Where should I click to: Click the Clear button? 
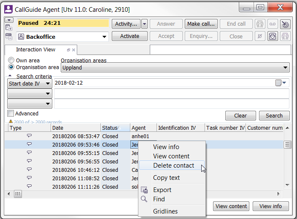tap(240, 115)
